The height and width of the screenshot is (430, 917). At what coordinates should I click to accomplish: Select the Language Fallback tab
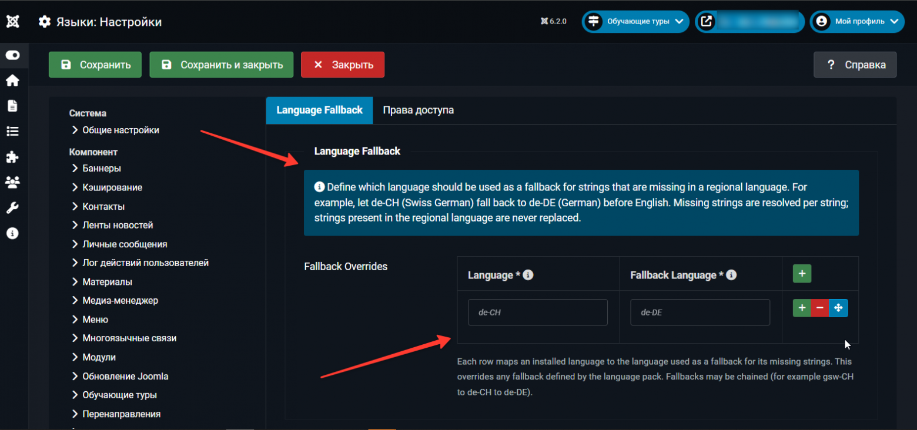point(319,110)
